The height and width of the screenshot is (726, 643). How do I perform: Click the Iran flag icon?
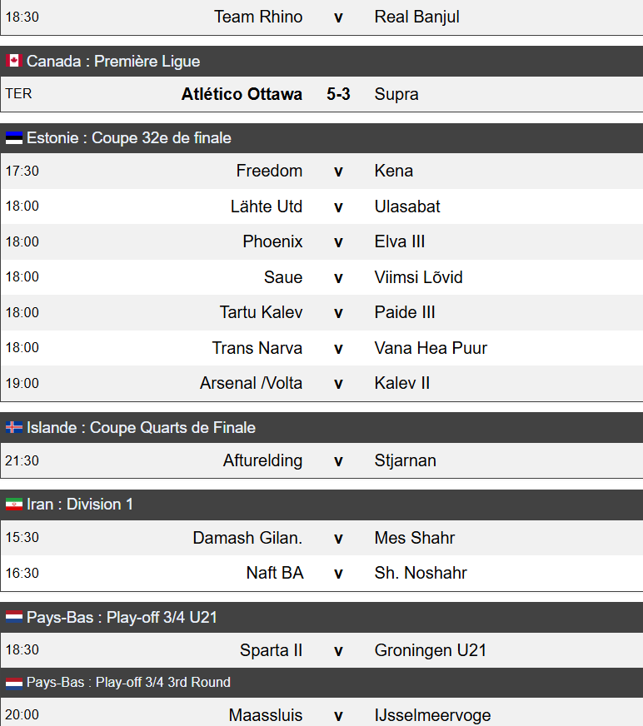(x=14, y=505)
